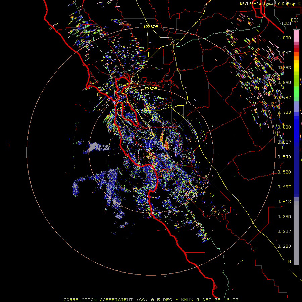
Task: Click the 9 DEC 25 16:02 timestamp
Action: (217, 300)
